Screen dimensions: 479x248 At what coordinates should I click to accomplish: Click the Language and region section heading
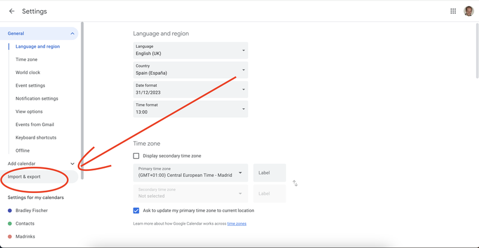pyautogui.click(x=161, y=33)
